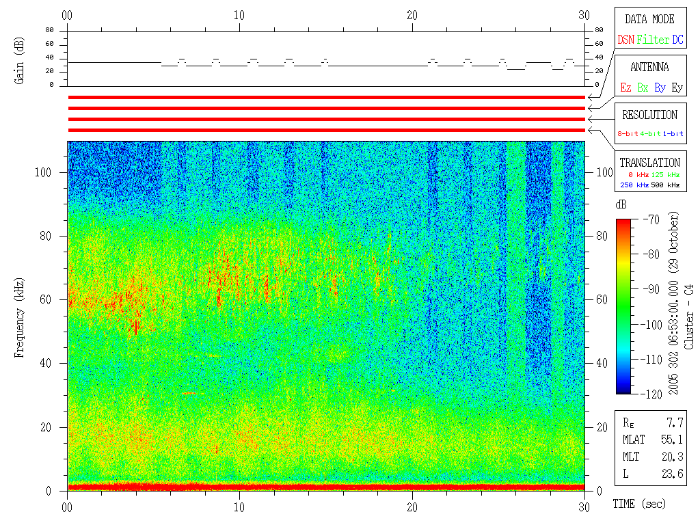Image resolution: width=700 pixels, height=525 pixels.
Task: Select the green 4-bit resolution label
Action: (650, 133)
